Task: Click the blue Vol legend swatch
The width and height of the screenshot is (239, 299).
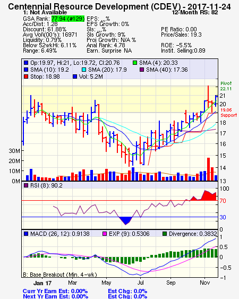Action: coord(75,76)
